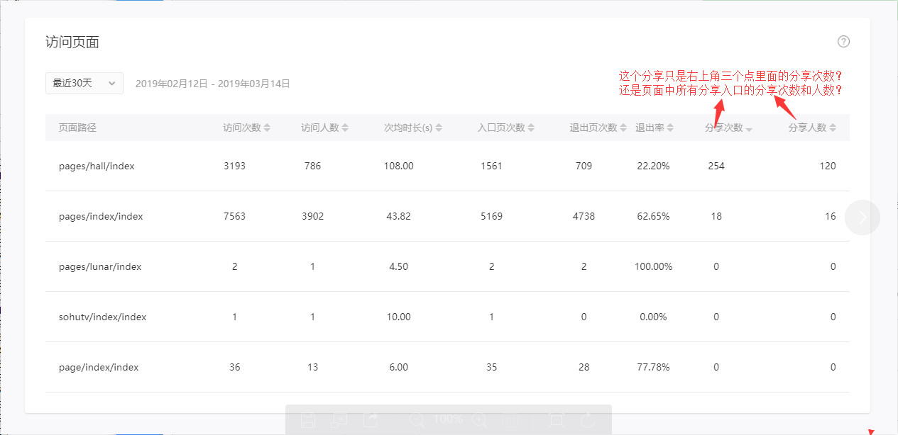Click share user count 16
The width and height of the screenshot is (898, 435).
click(831, 216)
